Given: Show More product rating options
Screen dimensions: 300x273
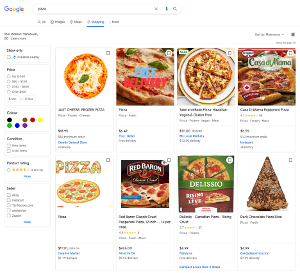Looking at the screenshot, I should [x=27, y=176].
